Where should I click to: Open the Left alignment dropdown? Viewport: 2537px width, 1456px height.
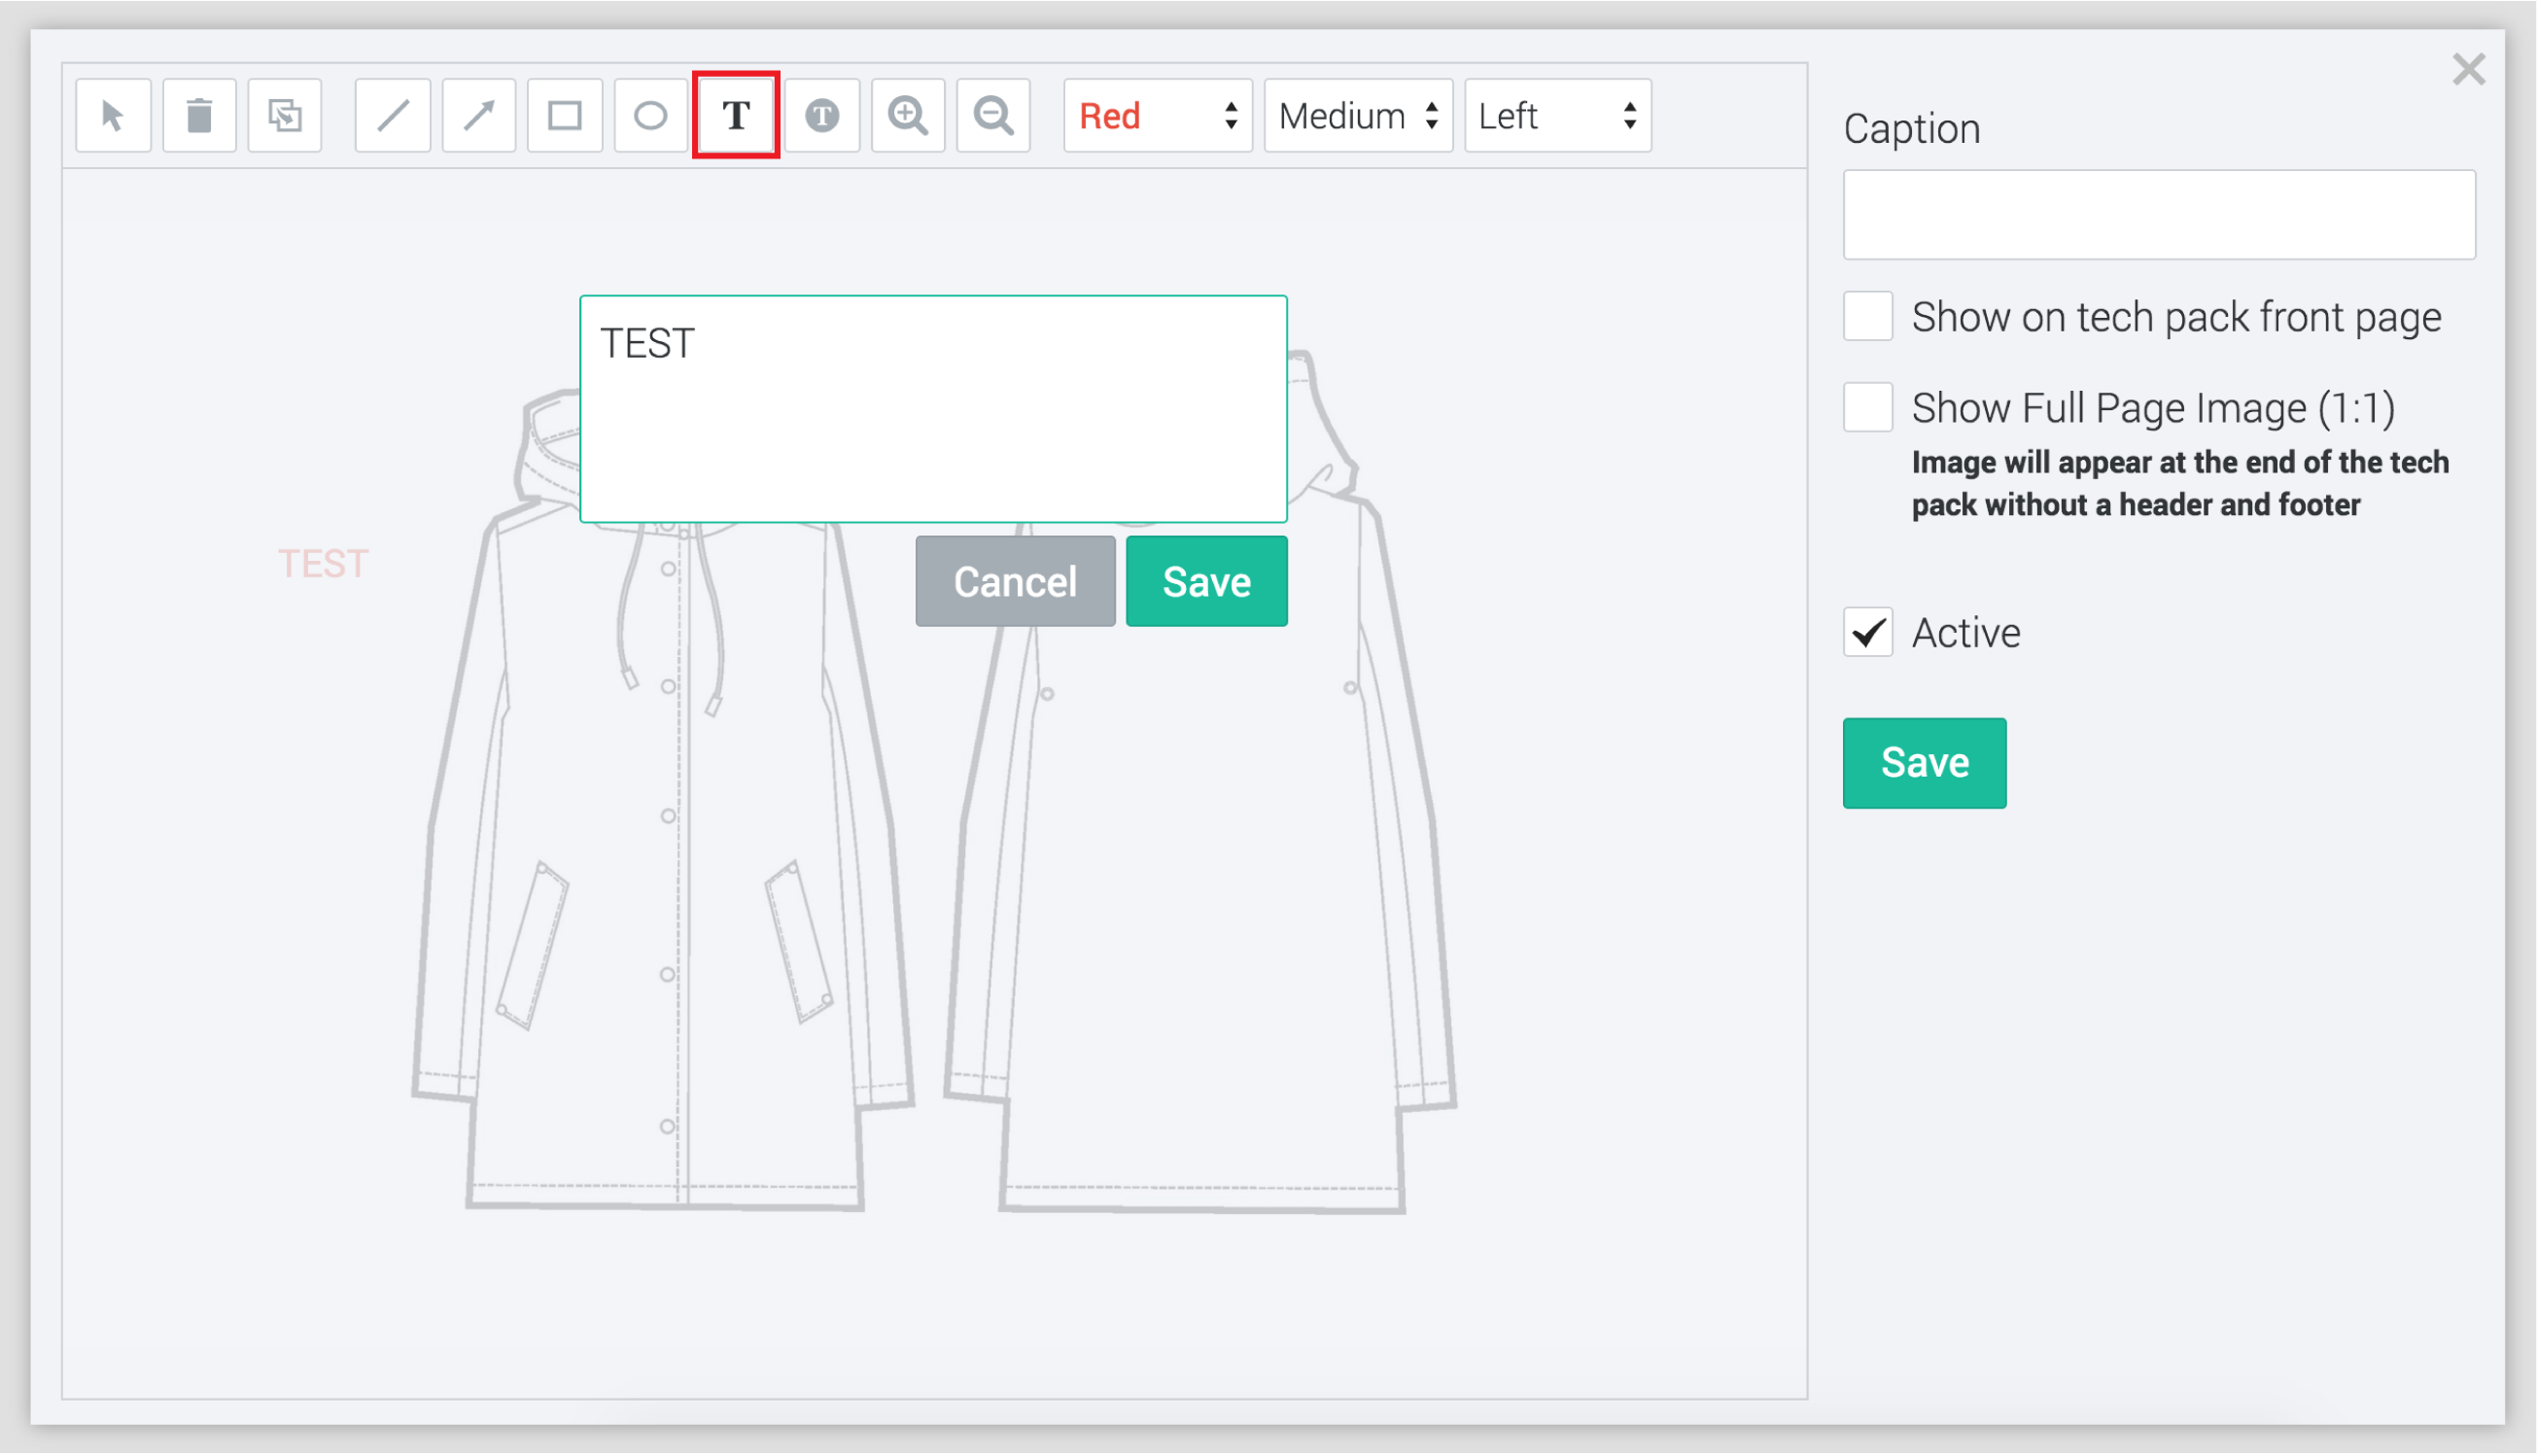(x=1557, y=115)
